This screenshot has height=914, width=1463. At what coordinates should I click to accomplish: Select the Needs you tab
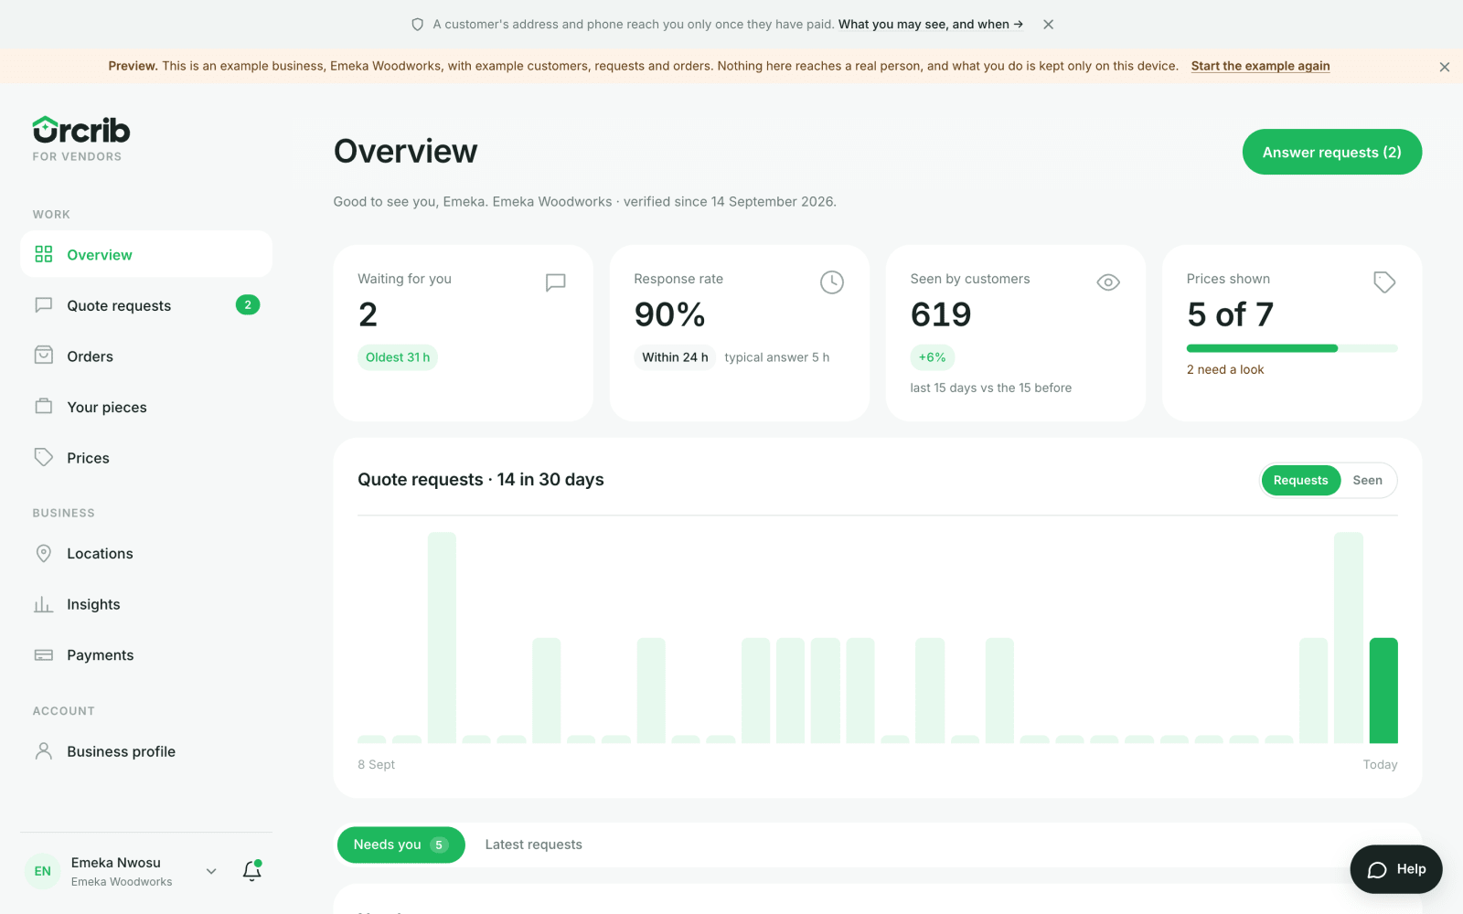click(400, 845)
